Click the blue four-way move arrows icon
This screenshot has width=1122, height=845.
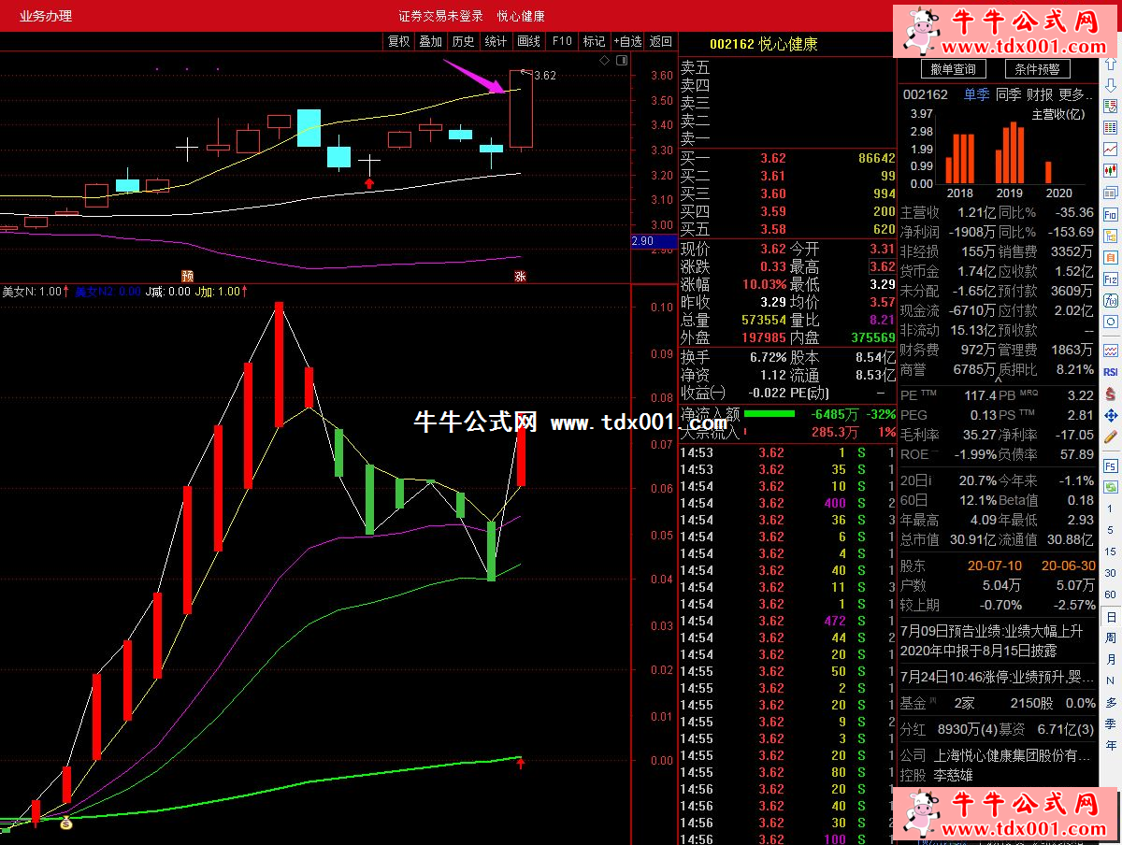coord(1111,415)
